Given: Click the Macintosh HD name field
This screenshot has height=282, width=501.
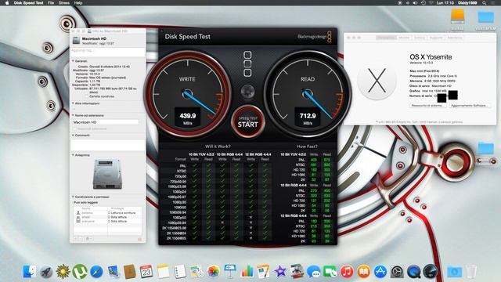Looking at the screenshot, I should [106, 122].
